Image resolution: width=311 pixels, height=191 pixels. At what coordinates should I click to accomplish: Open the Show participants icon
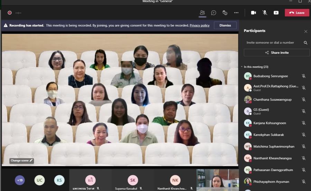pyautogui.click(x=202, y=13)
